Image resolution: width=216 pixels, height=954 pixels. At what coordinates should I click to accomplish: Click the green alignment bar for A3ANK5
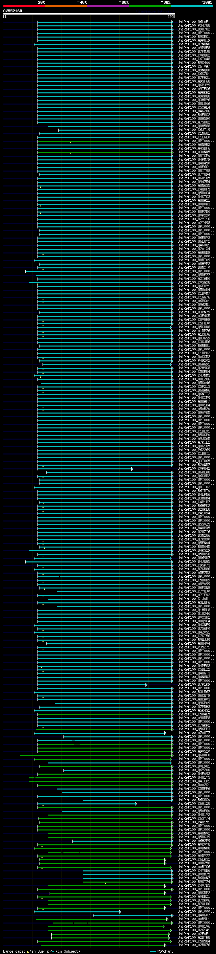[x=105, y=152]
